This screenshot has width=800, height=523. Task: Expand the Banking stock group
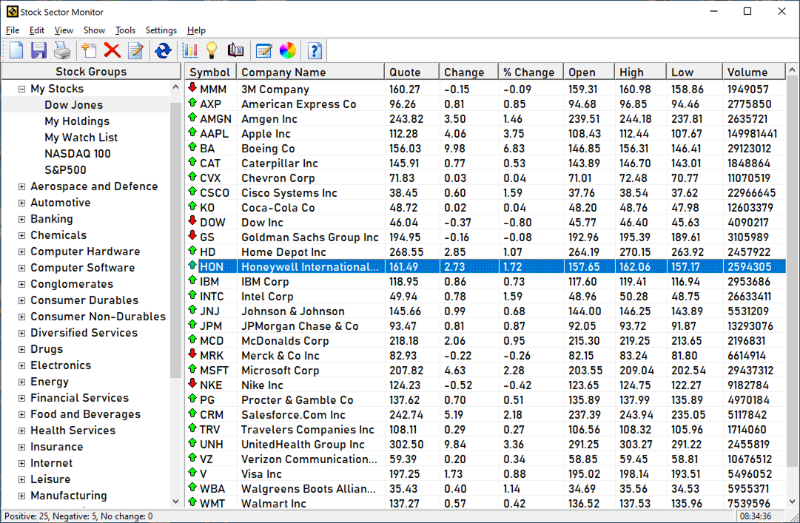click(x=22, y=219)
